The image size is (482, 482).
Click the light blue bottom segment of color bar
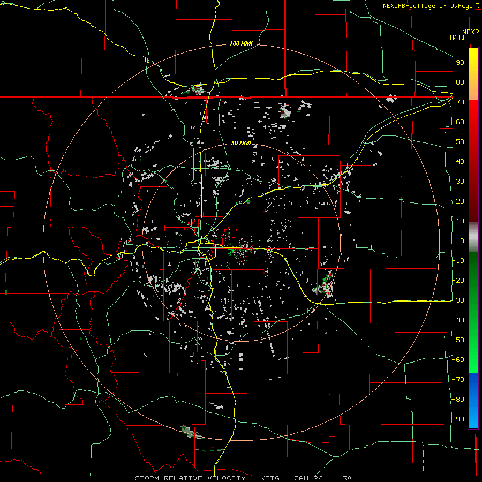click(x=473, y=418)
